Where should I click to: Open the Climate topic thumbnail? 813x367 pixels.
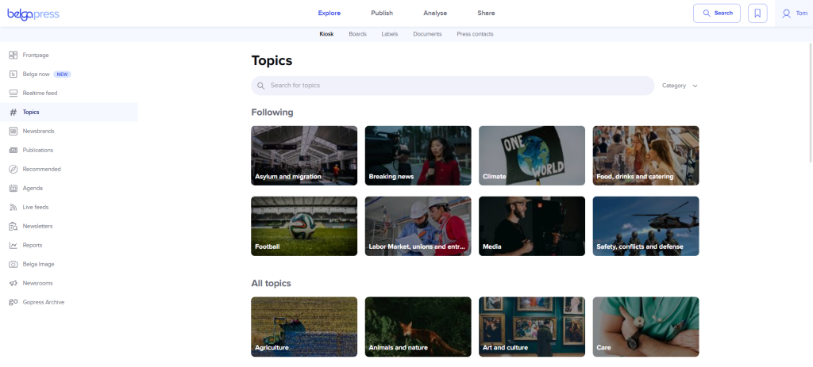click(x=531, y=155)
